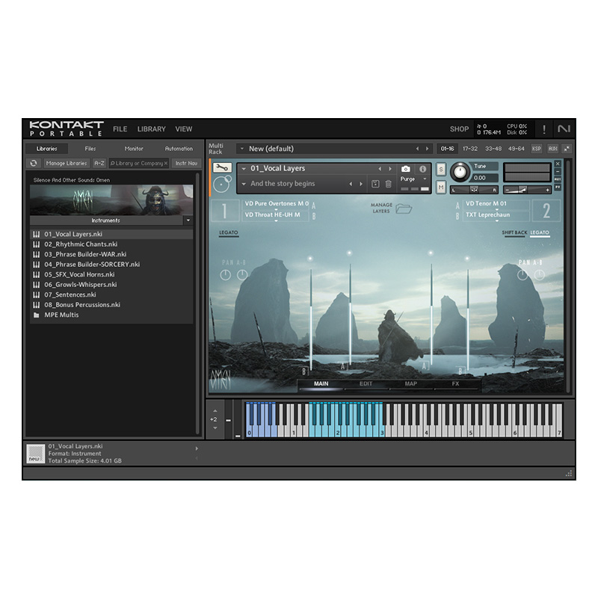Click the PV button on instrument header
Image resolution: width=598 pixels, height=598 pixels.
click(x=558, y=188)
